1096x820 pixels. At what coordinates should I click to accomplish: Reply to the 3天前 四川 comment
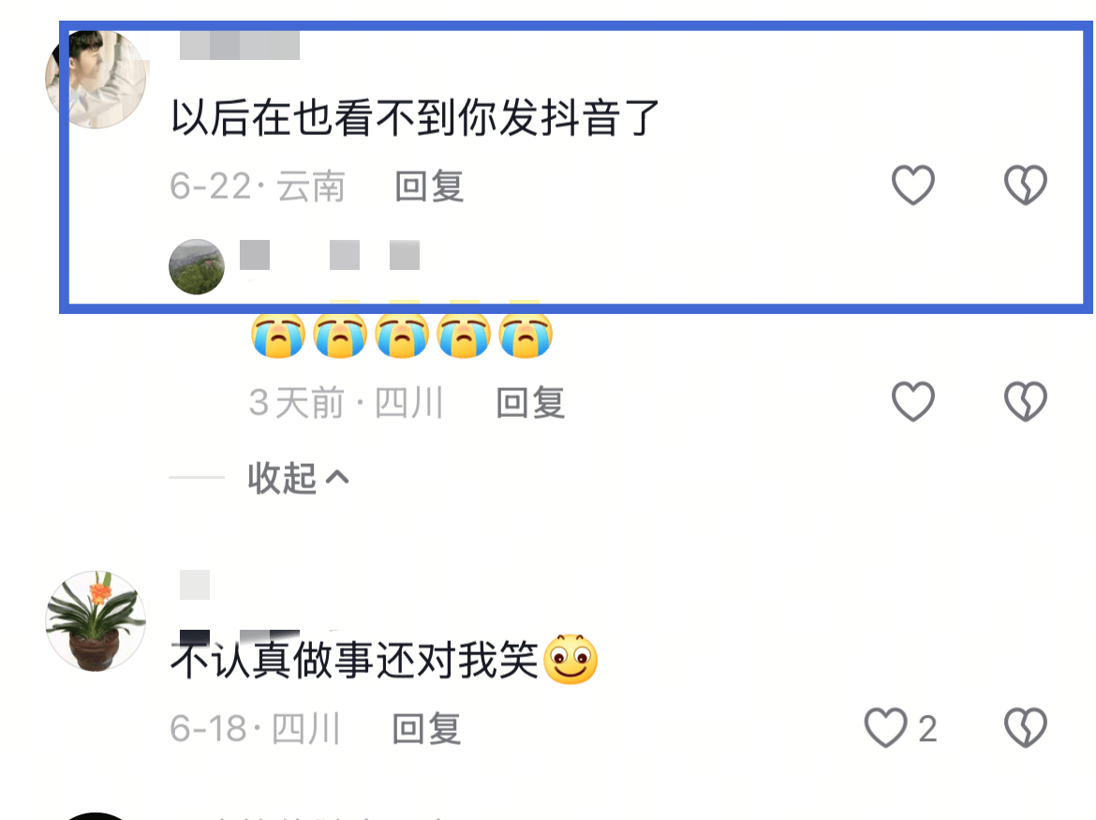tap(530, 403)
